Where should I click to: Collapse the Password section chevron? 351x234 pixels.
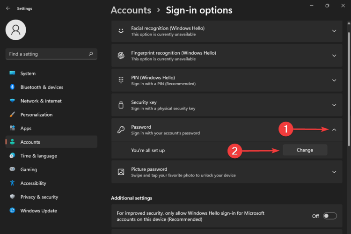334,130
